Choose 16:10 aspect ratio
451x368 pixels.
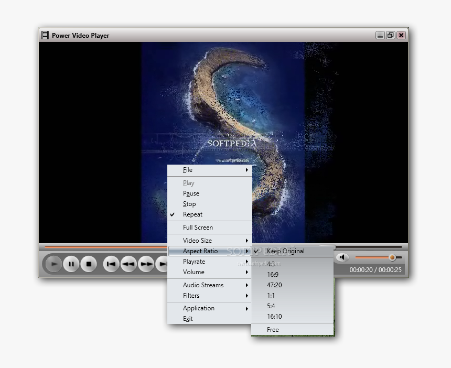(292, 317)
